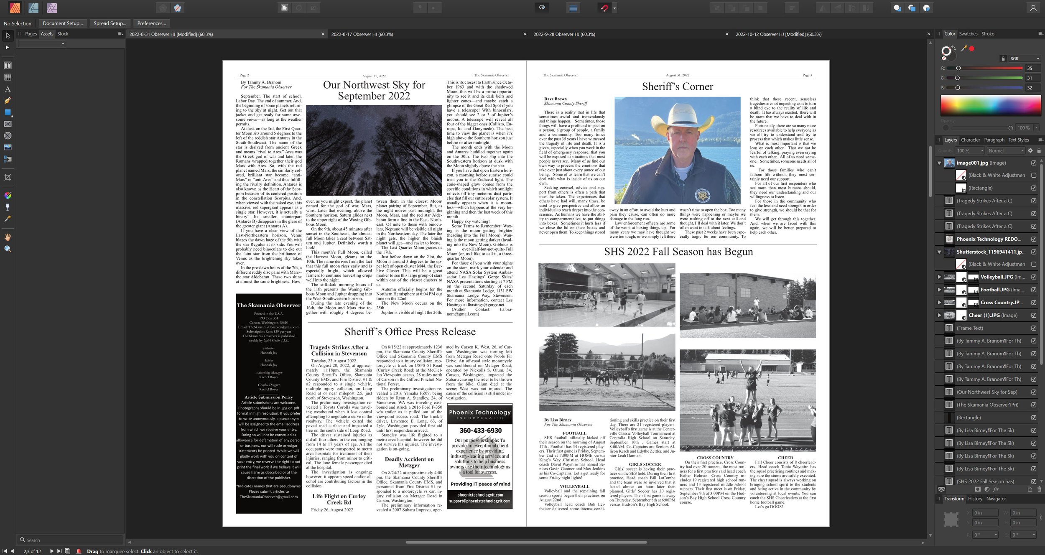Select the Zoom magnifier tool
This screenshot has height=555, width=1045.
[x=8, y=249]
